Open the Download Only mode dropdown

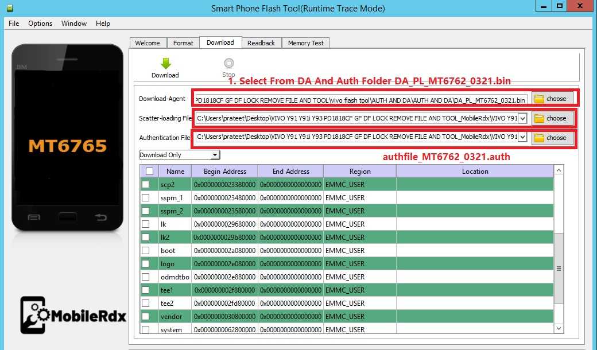(215, 155)
